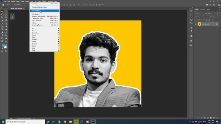Viewport: 221px width, 124px height.
Task: Open Task View on the taskbar
Action: click(x=54, y=122)
